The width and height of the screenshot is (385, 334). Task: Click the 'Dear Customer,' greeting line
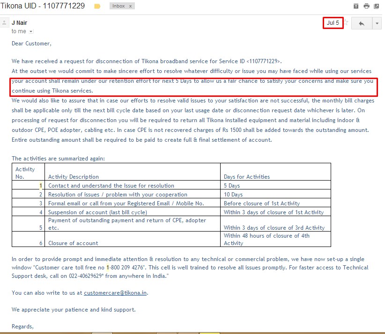(x=31, y=44)
